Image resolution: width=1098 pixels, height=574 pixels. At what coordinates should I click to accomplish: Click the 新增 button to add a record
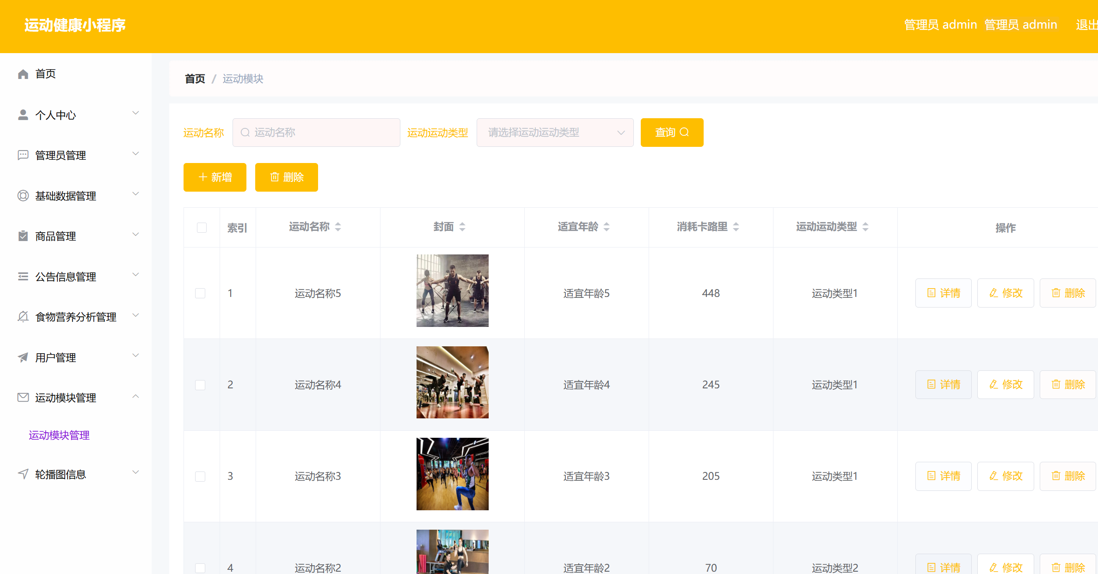click(x=215, y=177)
